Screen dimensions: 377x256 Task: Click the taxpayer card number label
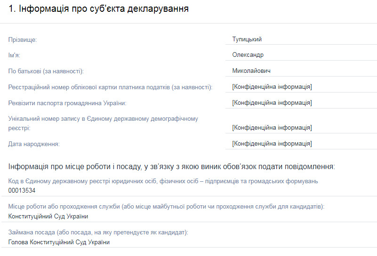110,87
